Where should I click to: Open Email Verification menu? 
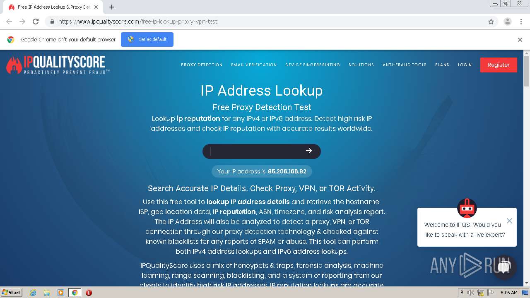point(254,65)
